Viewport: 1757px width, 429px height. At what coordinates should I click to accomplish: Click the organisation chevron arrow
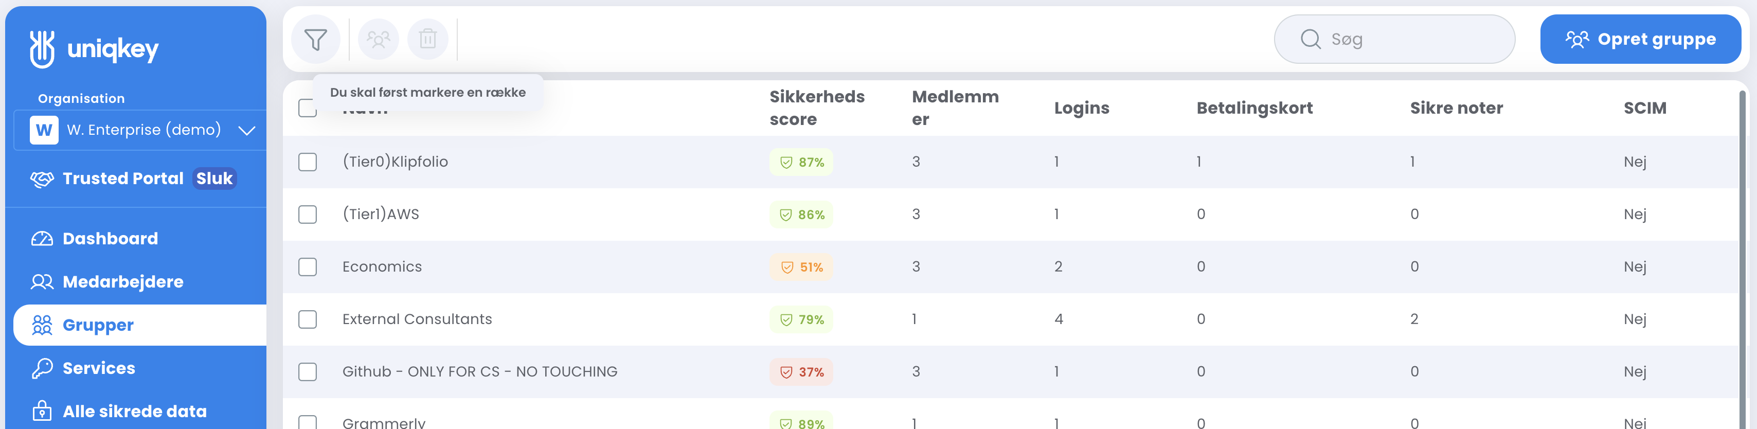[247, 130]
